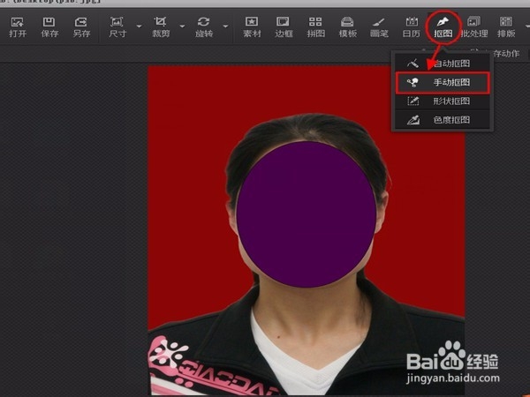This screenshot has height=397, width=530.
Task: Click the 存动作 save action button
Action: point(506,54)
